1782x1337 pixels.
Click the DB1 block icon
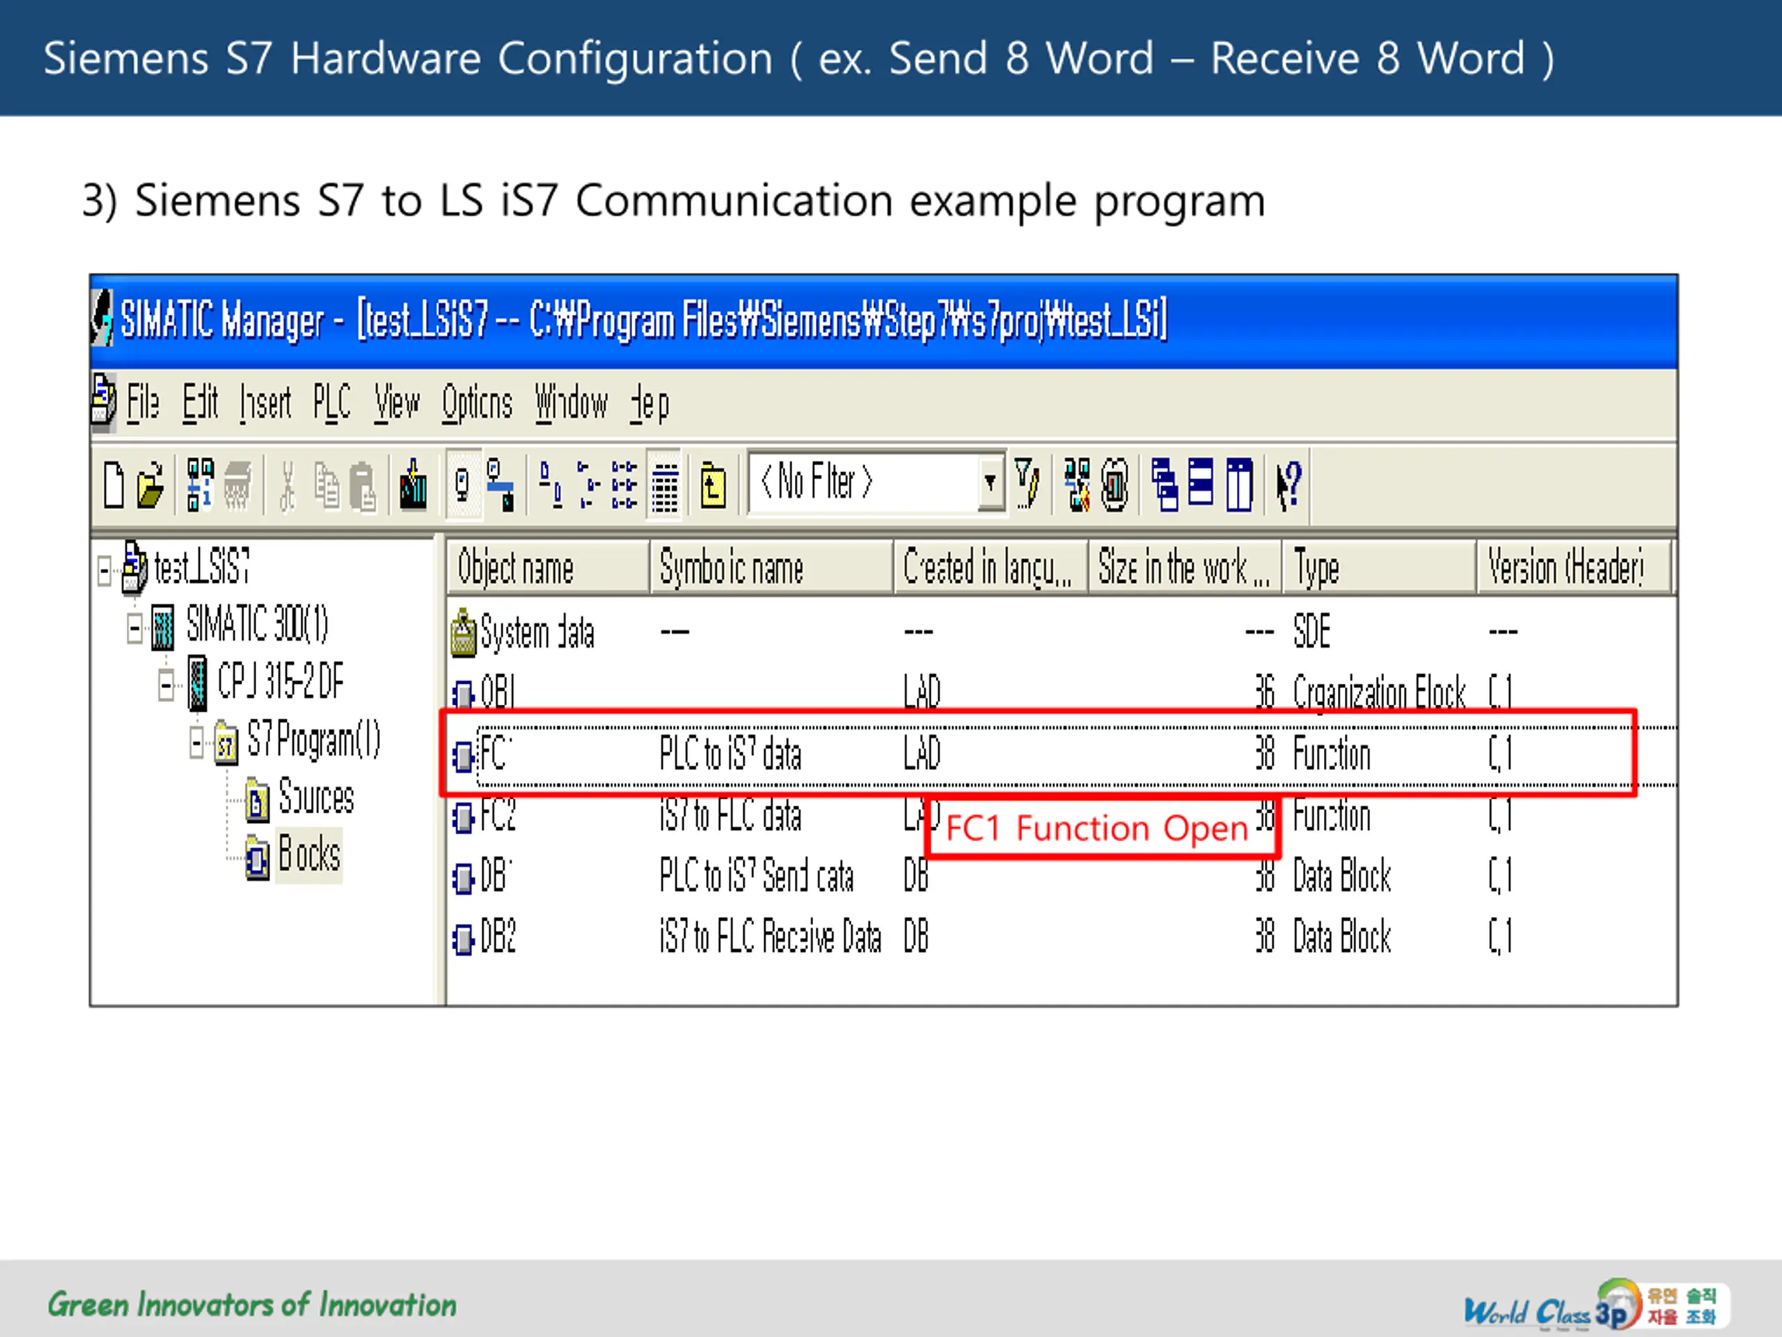pos(463,879)
